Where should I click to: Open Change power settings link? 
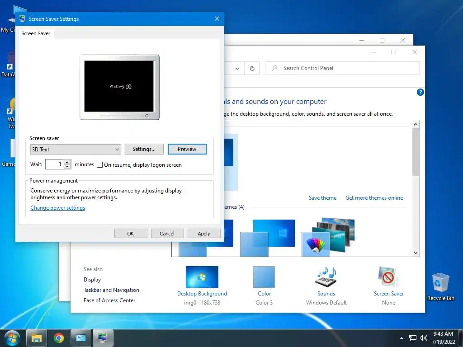(57, 208)
